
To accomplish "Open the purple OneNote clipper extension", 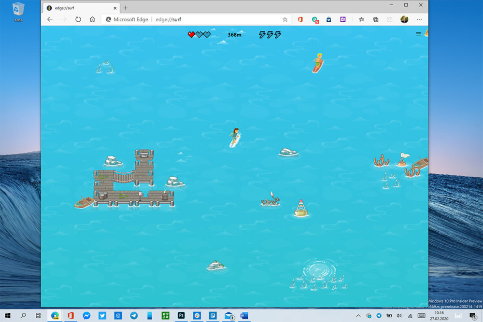I will pyautogui.click(x=343, y=19).
